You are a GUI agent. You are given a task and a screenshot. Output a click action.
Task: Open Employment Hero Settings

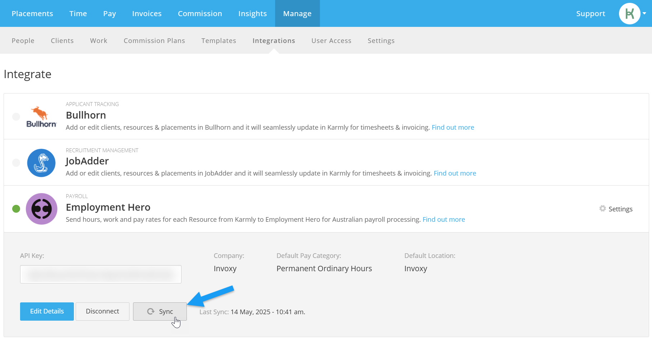point(616,209)
